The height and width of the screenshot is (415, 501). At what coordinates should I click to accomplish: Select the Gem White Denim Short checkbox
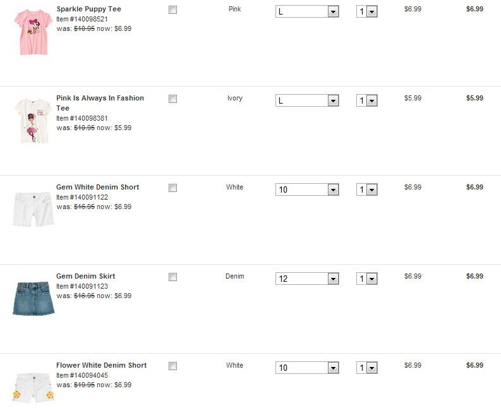coord(173,188)
